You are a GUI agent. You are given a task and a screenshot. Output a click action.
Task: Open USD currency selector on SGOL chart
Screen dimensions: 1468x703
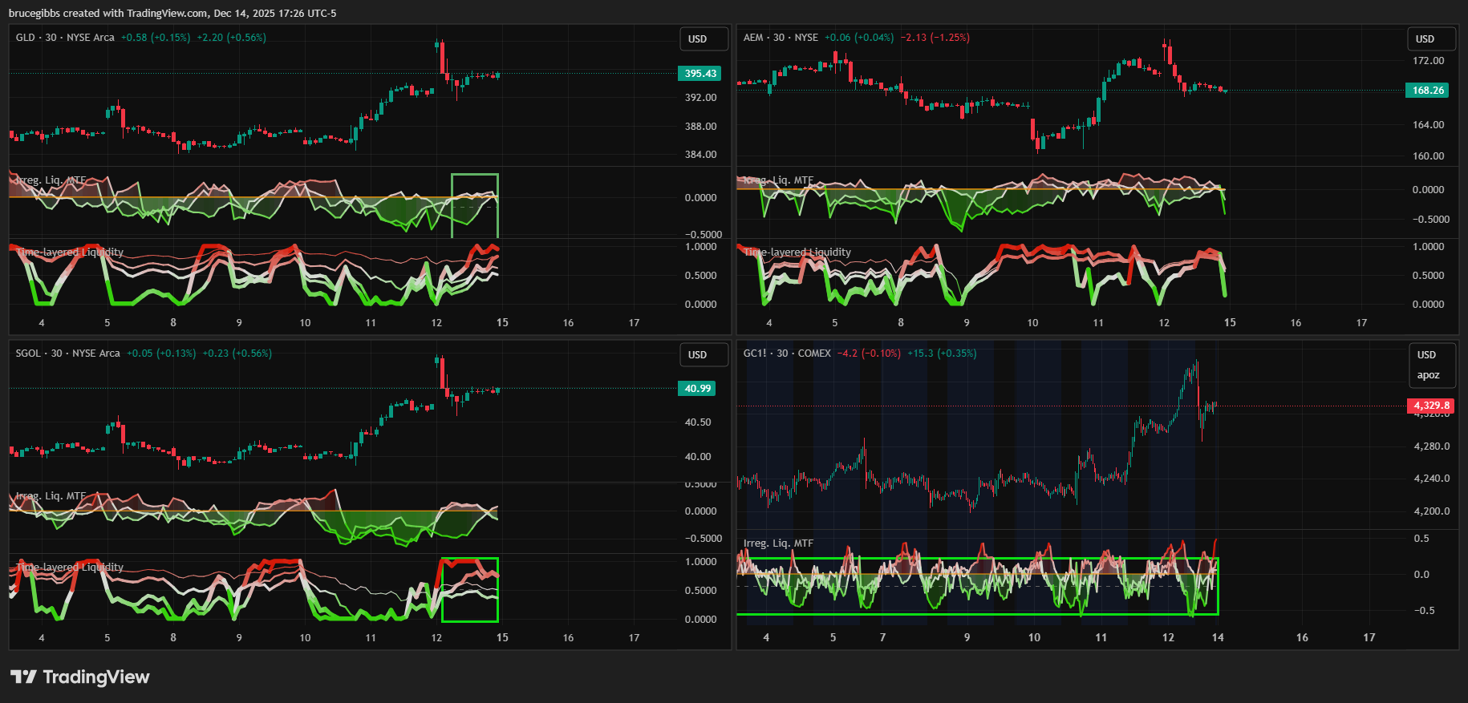point(697,354)
